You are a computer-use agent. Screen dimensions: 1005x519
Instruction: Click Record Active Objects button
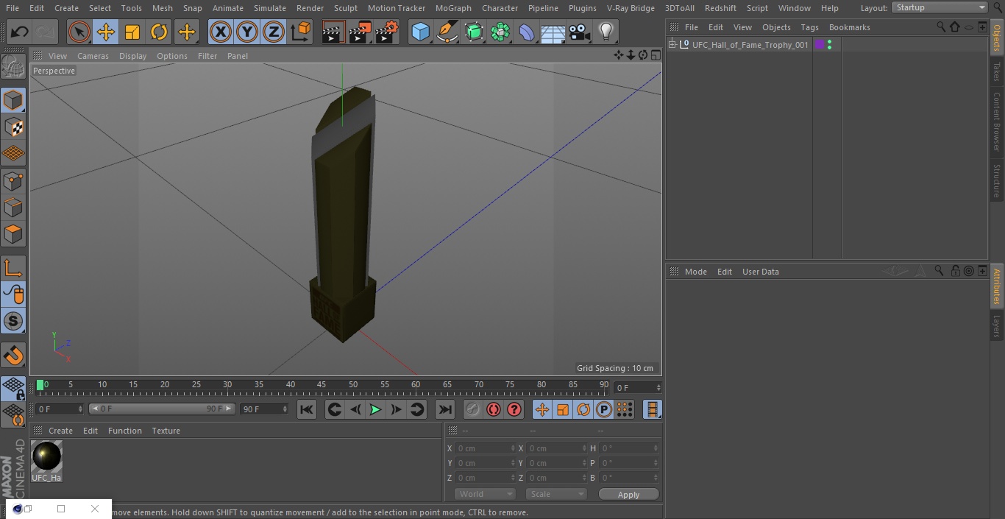point(472,409)
